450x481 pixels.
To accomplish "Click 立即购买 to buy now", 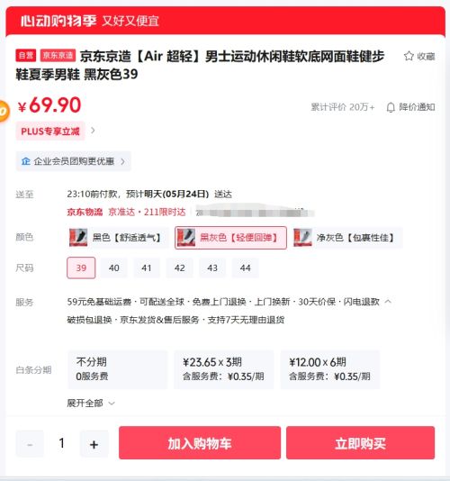I will click(x=360, y=443).
